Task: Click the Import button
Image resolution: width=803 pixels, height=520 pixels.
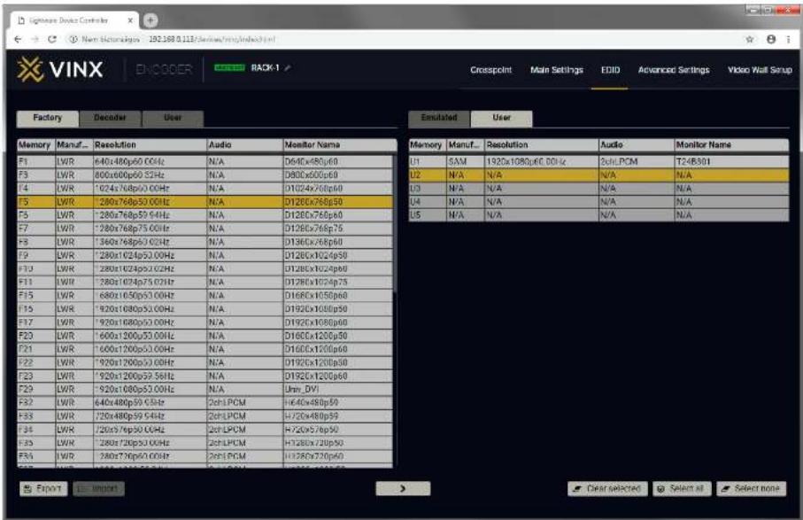Action: pyautogui.click(x=98, y=489)
